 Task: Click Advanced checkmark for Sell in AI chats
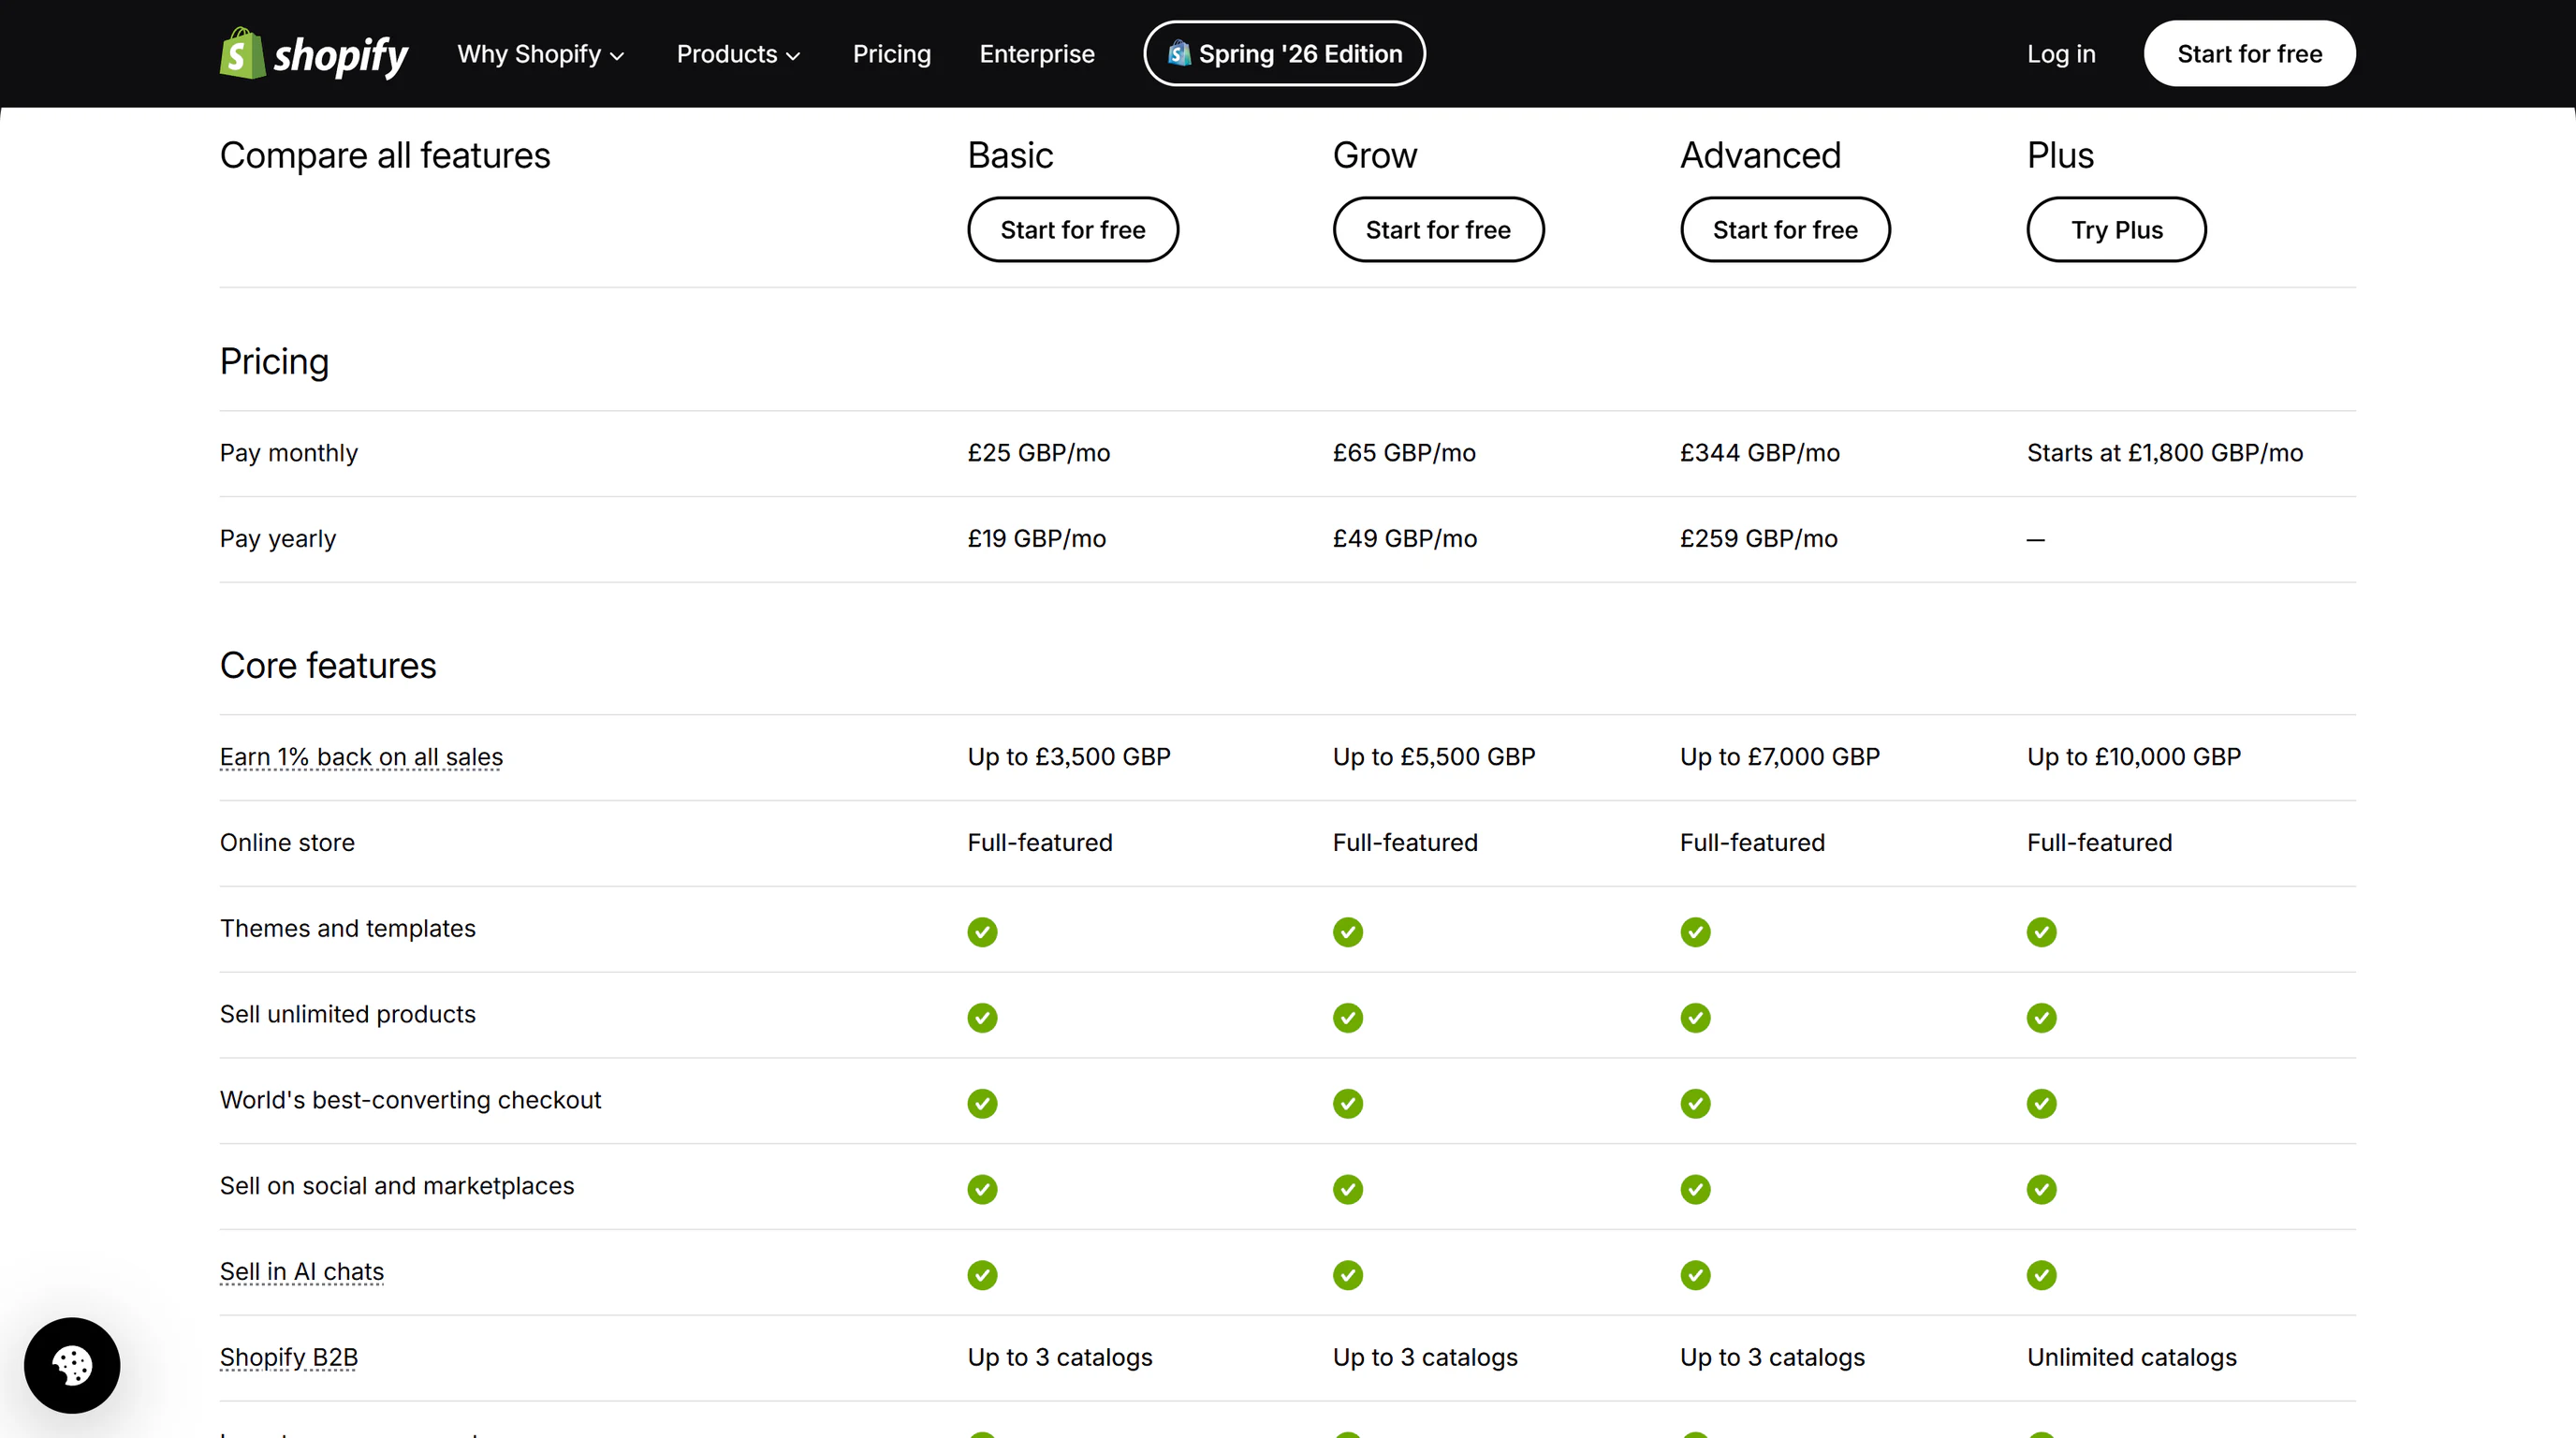(x=1695, y=1276)
